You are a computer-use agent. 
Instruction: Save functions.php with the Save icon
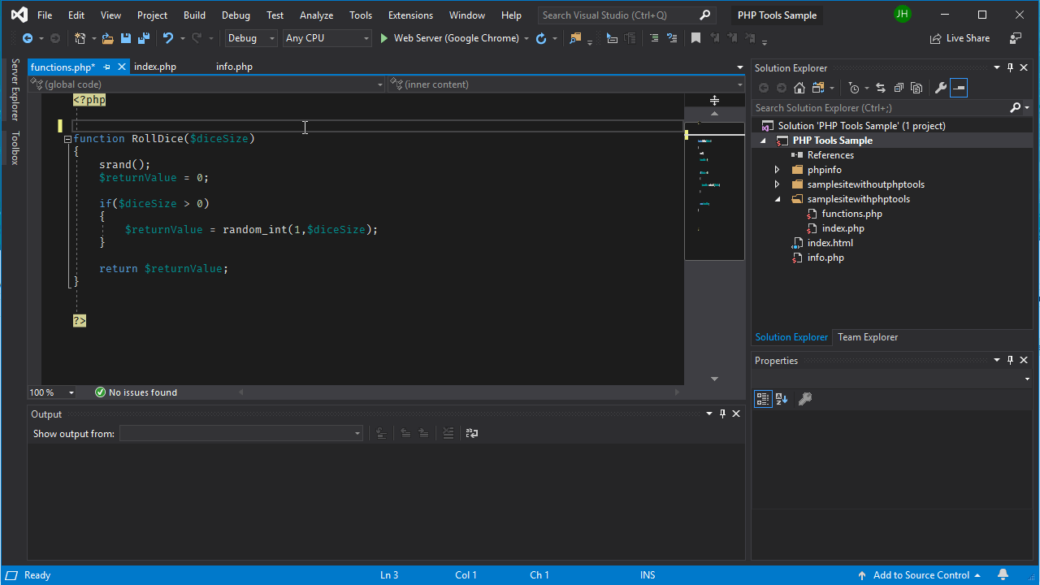click(126, 38)
